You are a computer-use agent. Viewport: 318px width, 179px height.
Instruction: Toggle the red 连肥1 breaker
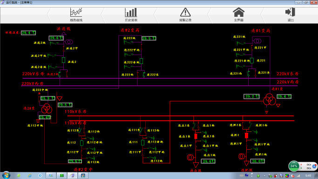click(247, 136)
